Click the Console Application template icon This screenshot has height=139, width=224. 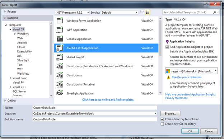point(60,39)
